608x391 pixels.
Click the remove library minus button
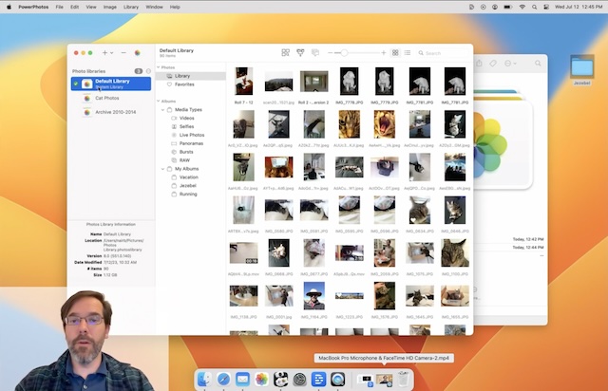(x=123, y=53)
